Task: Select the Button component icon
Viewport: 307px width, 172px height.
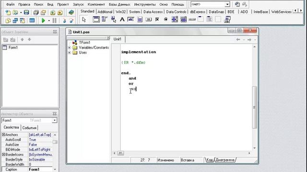Action: [149, 19]
